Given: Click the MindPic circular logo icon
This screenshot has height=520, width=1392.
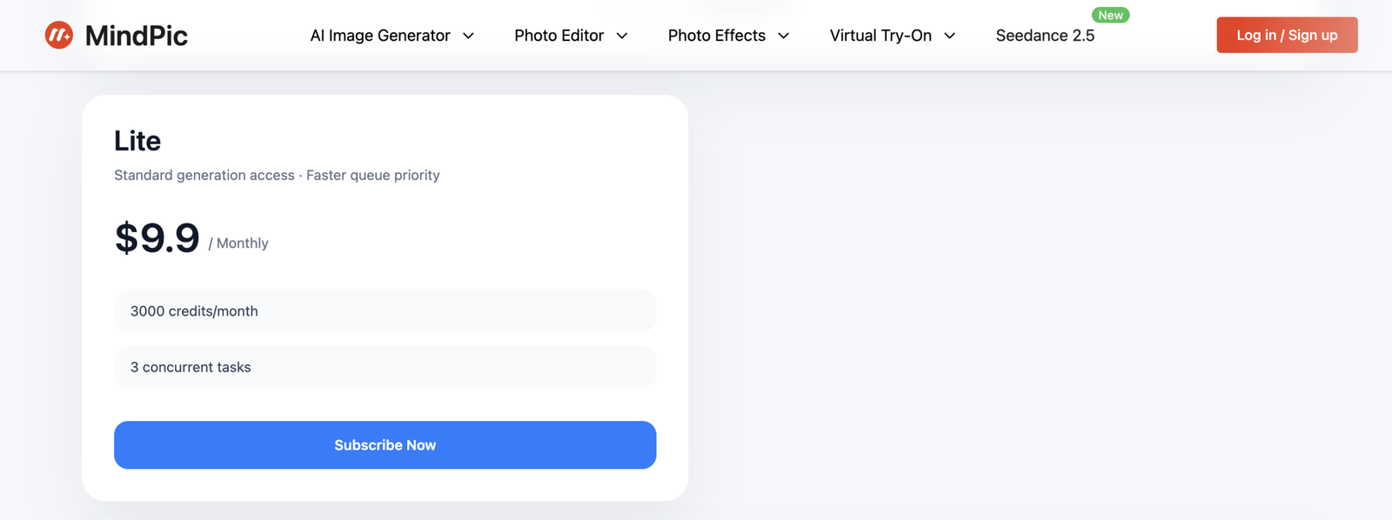Looking at the screenshot, I should (x=59, y=36).
